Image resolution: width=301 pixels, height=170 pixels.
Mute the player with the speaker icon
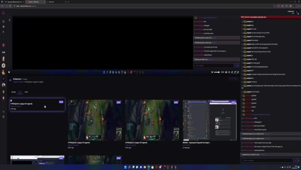tap(212, 72)
